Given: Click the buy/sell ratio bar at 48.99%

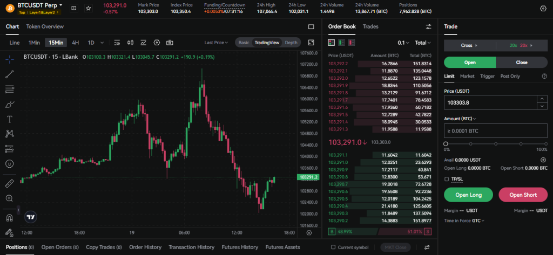Looking at the screenshot, I should coord(352,232).
